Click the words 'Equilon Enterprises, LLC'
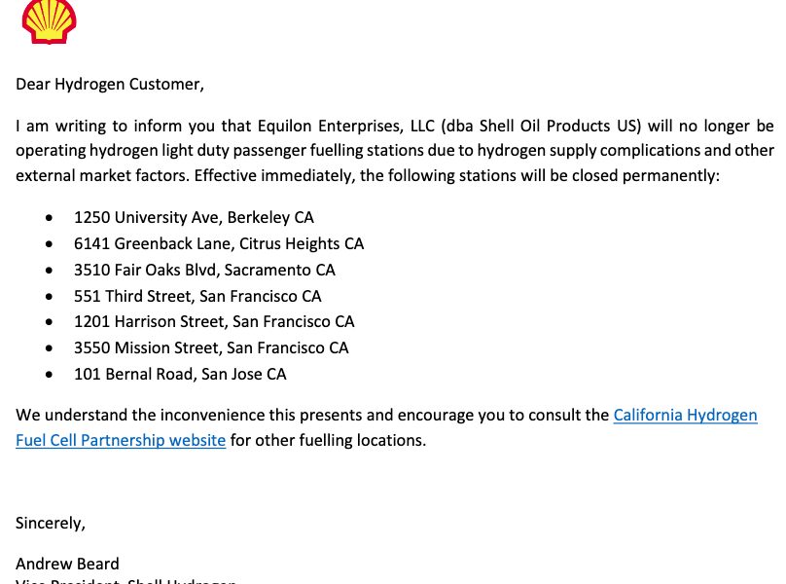Viewport: 786px width, 584px height. click(x=346, y=126)
